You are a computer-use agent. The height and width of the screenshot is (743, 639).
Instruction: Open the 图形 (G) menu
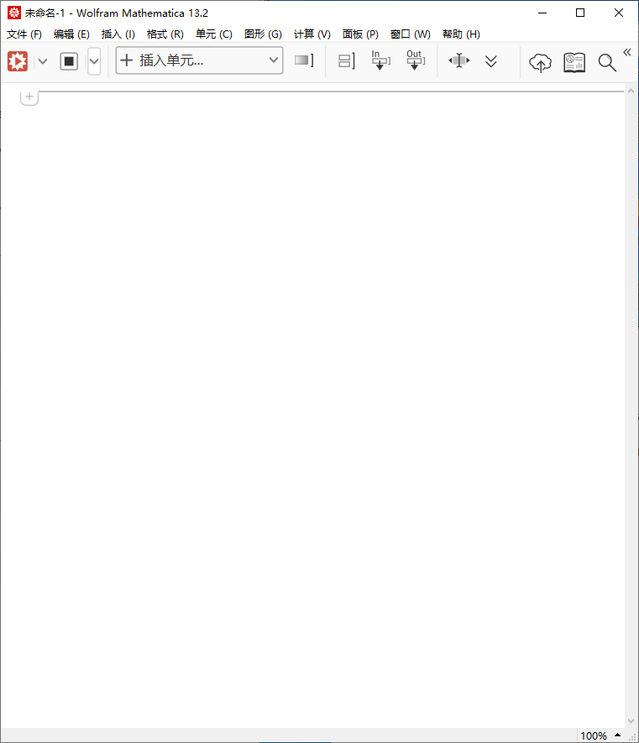263,34
